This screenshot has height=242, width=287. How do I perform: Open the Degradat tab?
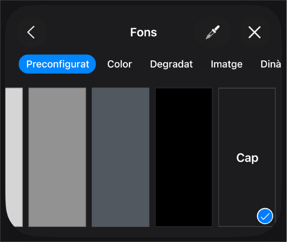point(171,65)
